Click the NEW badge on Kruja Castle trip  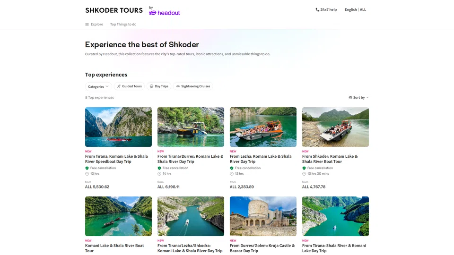(x=233, y=240)
